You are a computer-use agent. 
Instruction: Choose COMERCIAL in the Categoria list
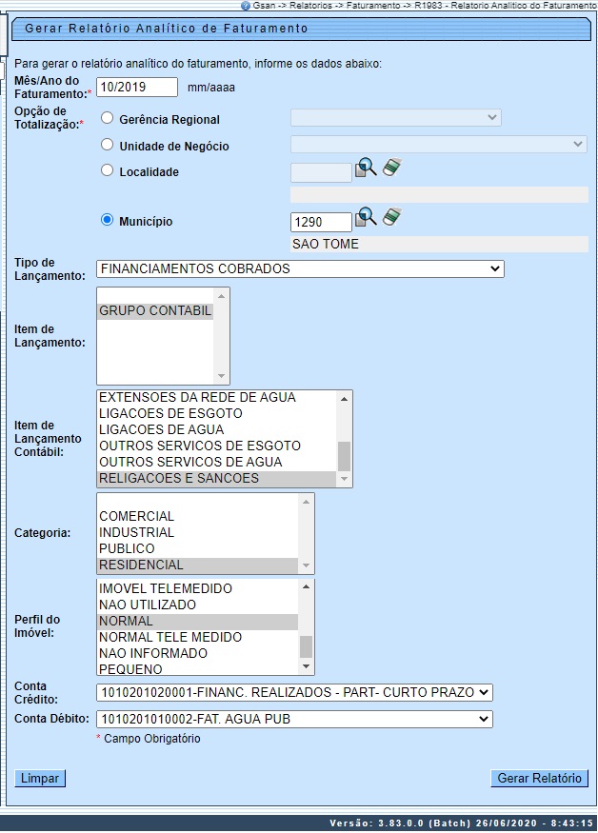(x=137, y=517)
